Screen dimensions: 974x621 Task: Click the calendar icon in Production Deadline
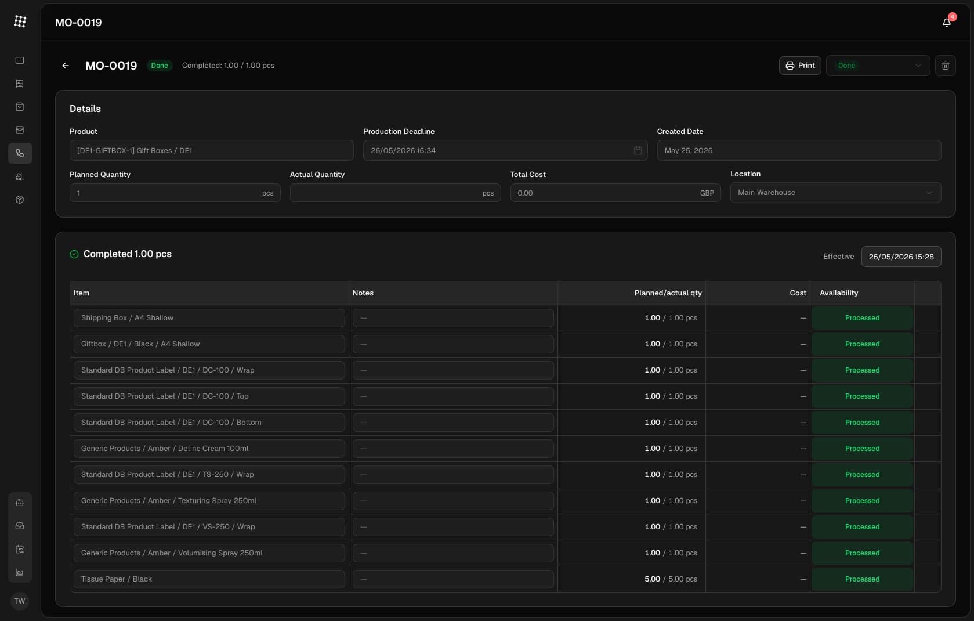click(x=638, y=150)
